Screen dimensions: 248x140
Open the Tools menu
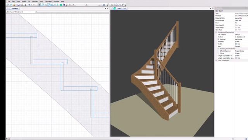pyautogui.click(x=41, y=1)
